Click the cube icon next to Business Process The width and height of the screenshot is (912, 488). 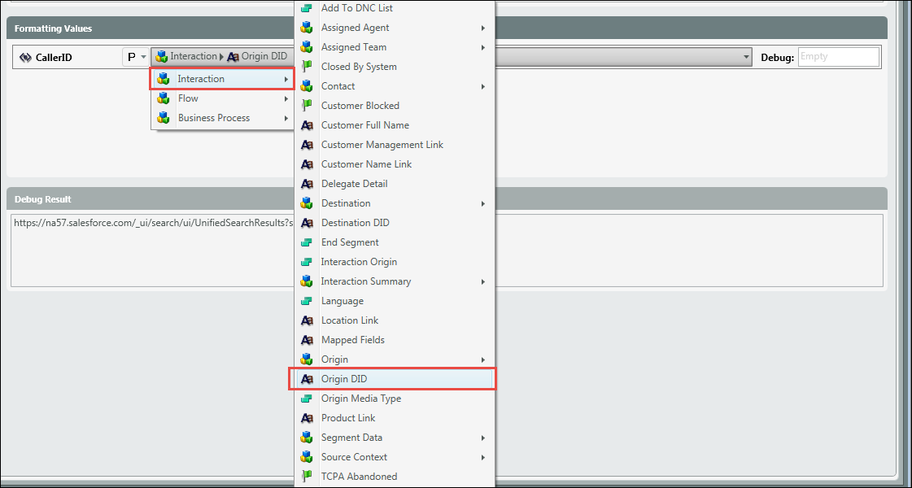164,118
